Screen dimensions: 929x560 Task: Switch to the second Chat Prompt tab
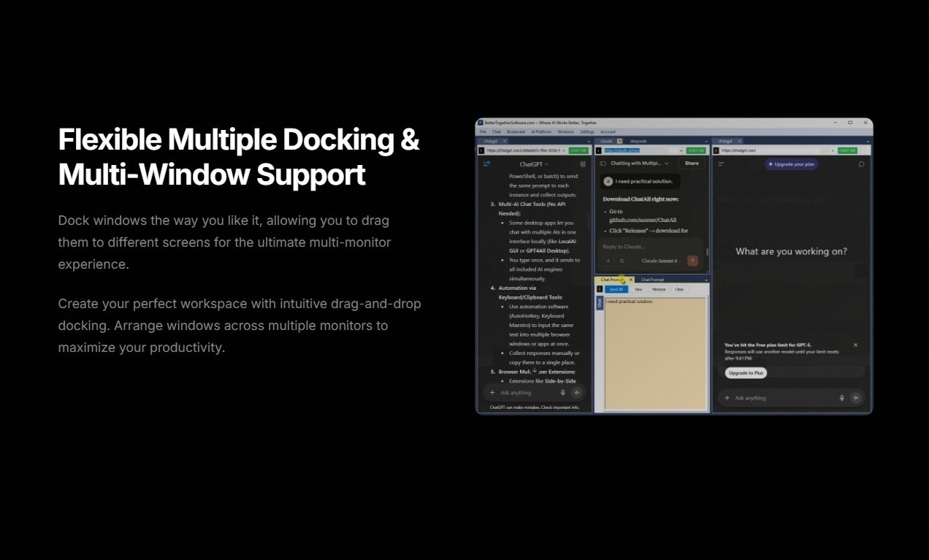point(652,280)
